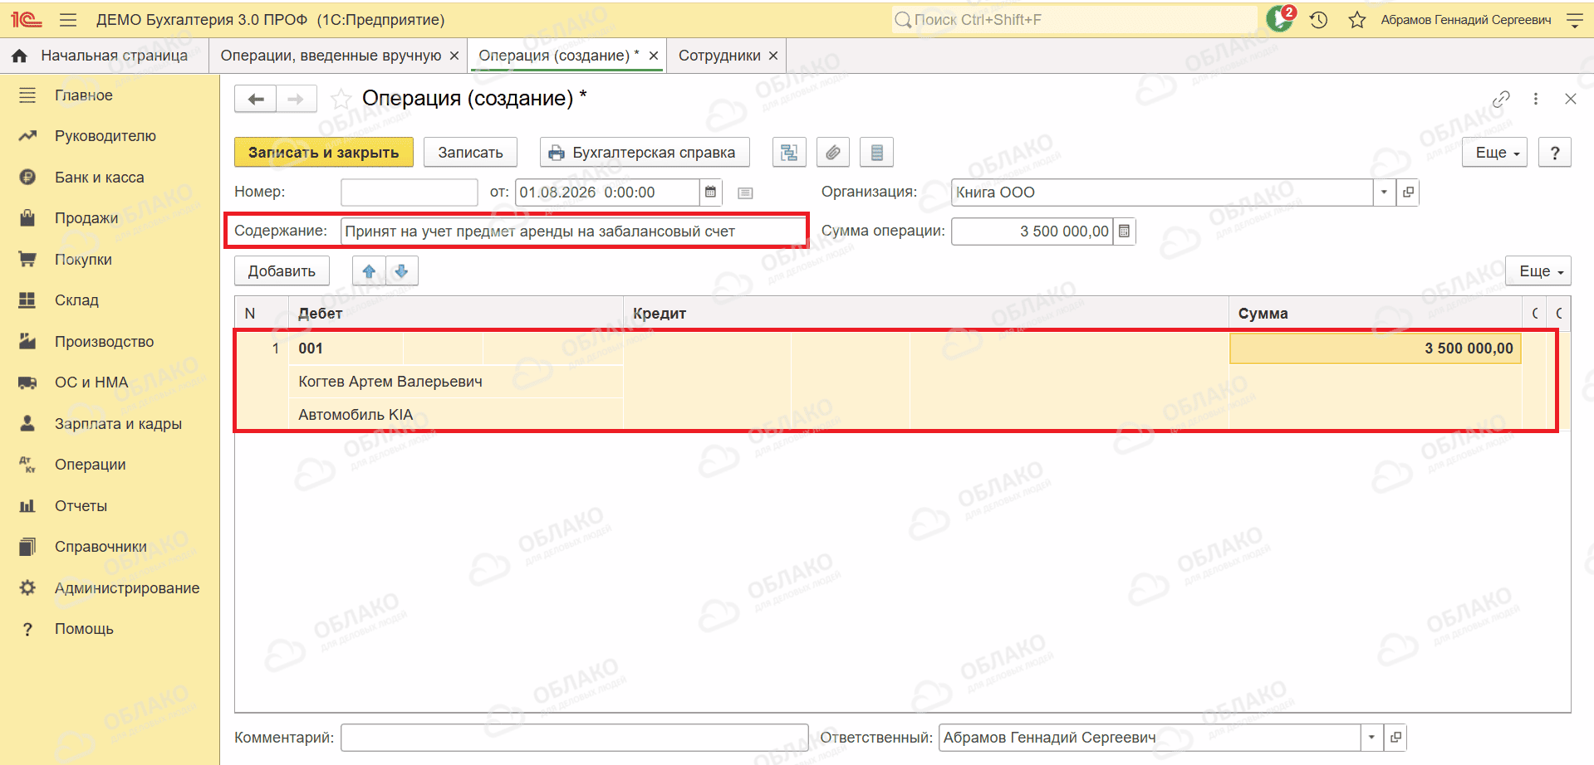
Task: Open the Администрирование section
Action: tap(110, 588)
